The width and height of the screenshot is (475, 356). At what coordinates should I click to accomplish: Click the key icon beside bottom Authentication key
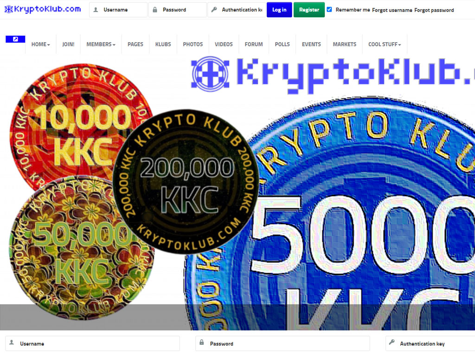coord(392,343)
